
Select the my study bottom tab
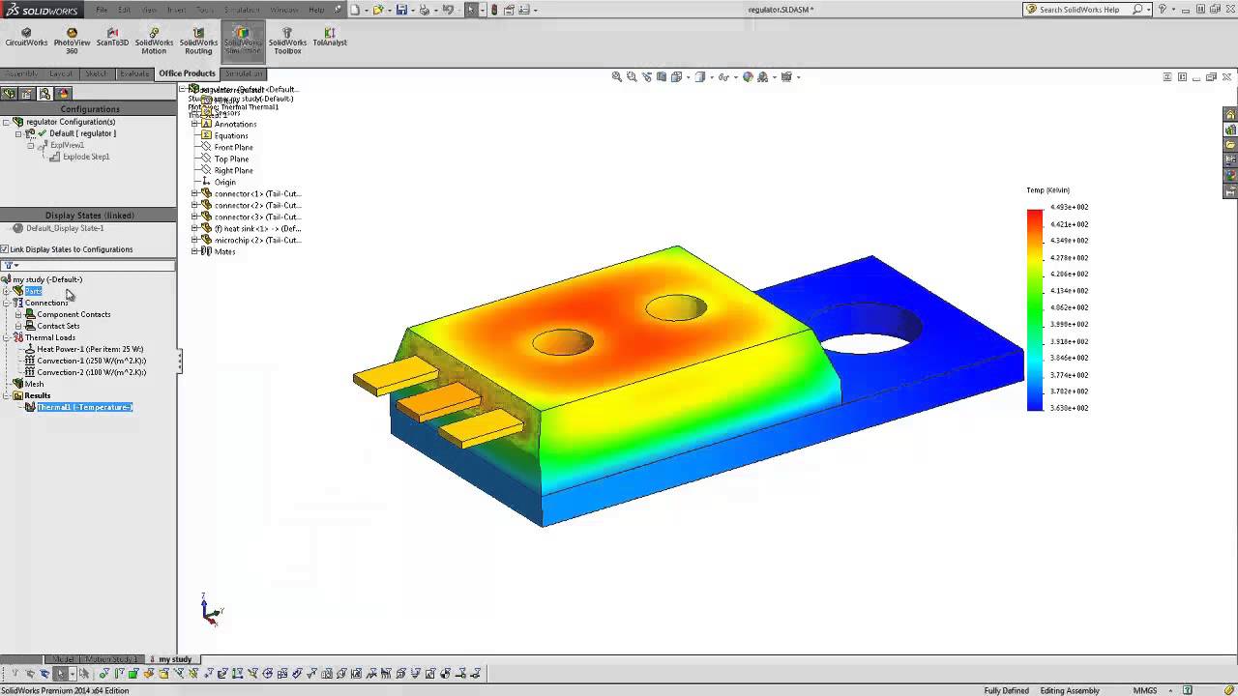coord(175,659)
